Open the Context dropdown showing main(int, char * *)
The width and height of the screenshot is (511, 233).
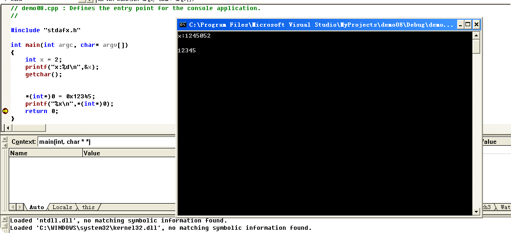coord(106,142)
